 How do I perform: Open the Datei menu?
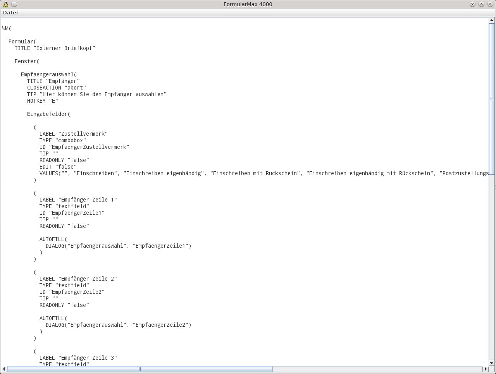10,12
